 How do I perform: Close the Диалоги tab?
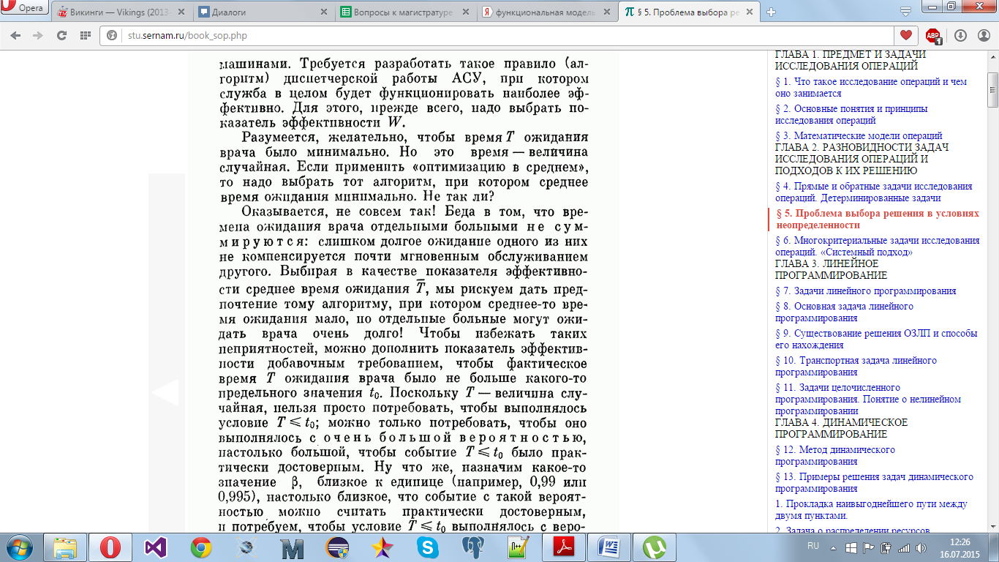[x=325, y=12]
